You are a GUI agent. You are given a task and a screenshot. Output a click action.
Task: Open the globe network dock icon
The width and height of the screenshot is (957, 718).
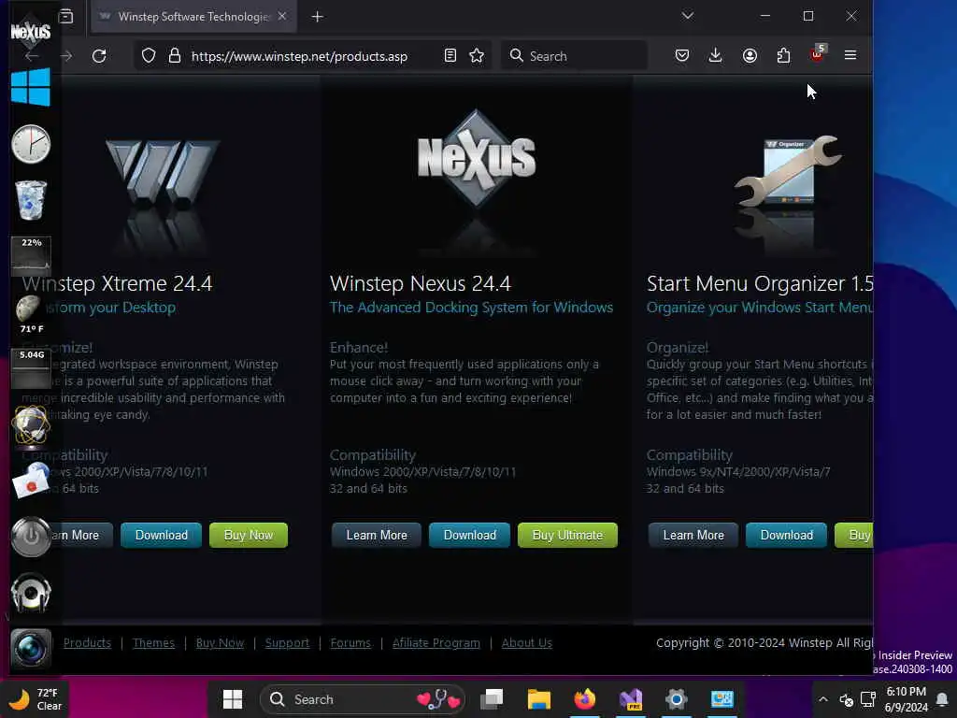pos(31,425)
